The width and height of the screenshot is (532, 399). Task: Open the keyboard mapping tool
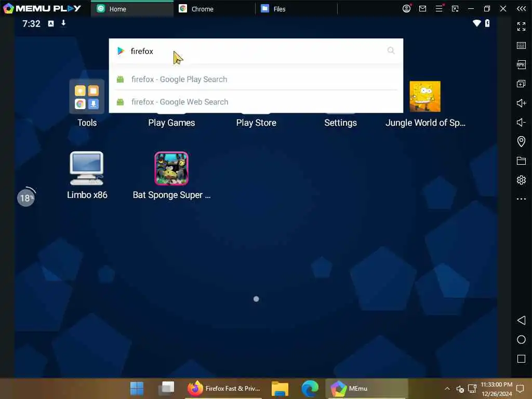click(521, 46)
